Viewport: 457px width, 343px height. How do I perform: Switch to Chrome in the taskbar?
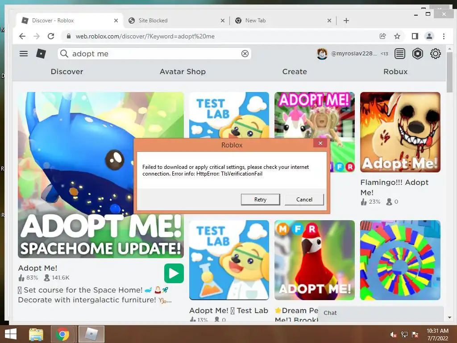pyautogui.click(x=62, y=334)
